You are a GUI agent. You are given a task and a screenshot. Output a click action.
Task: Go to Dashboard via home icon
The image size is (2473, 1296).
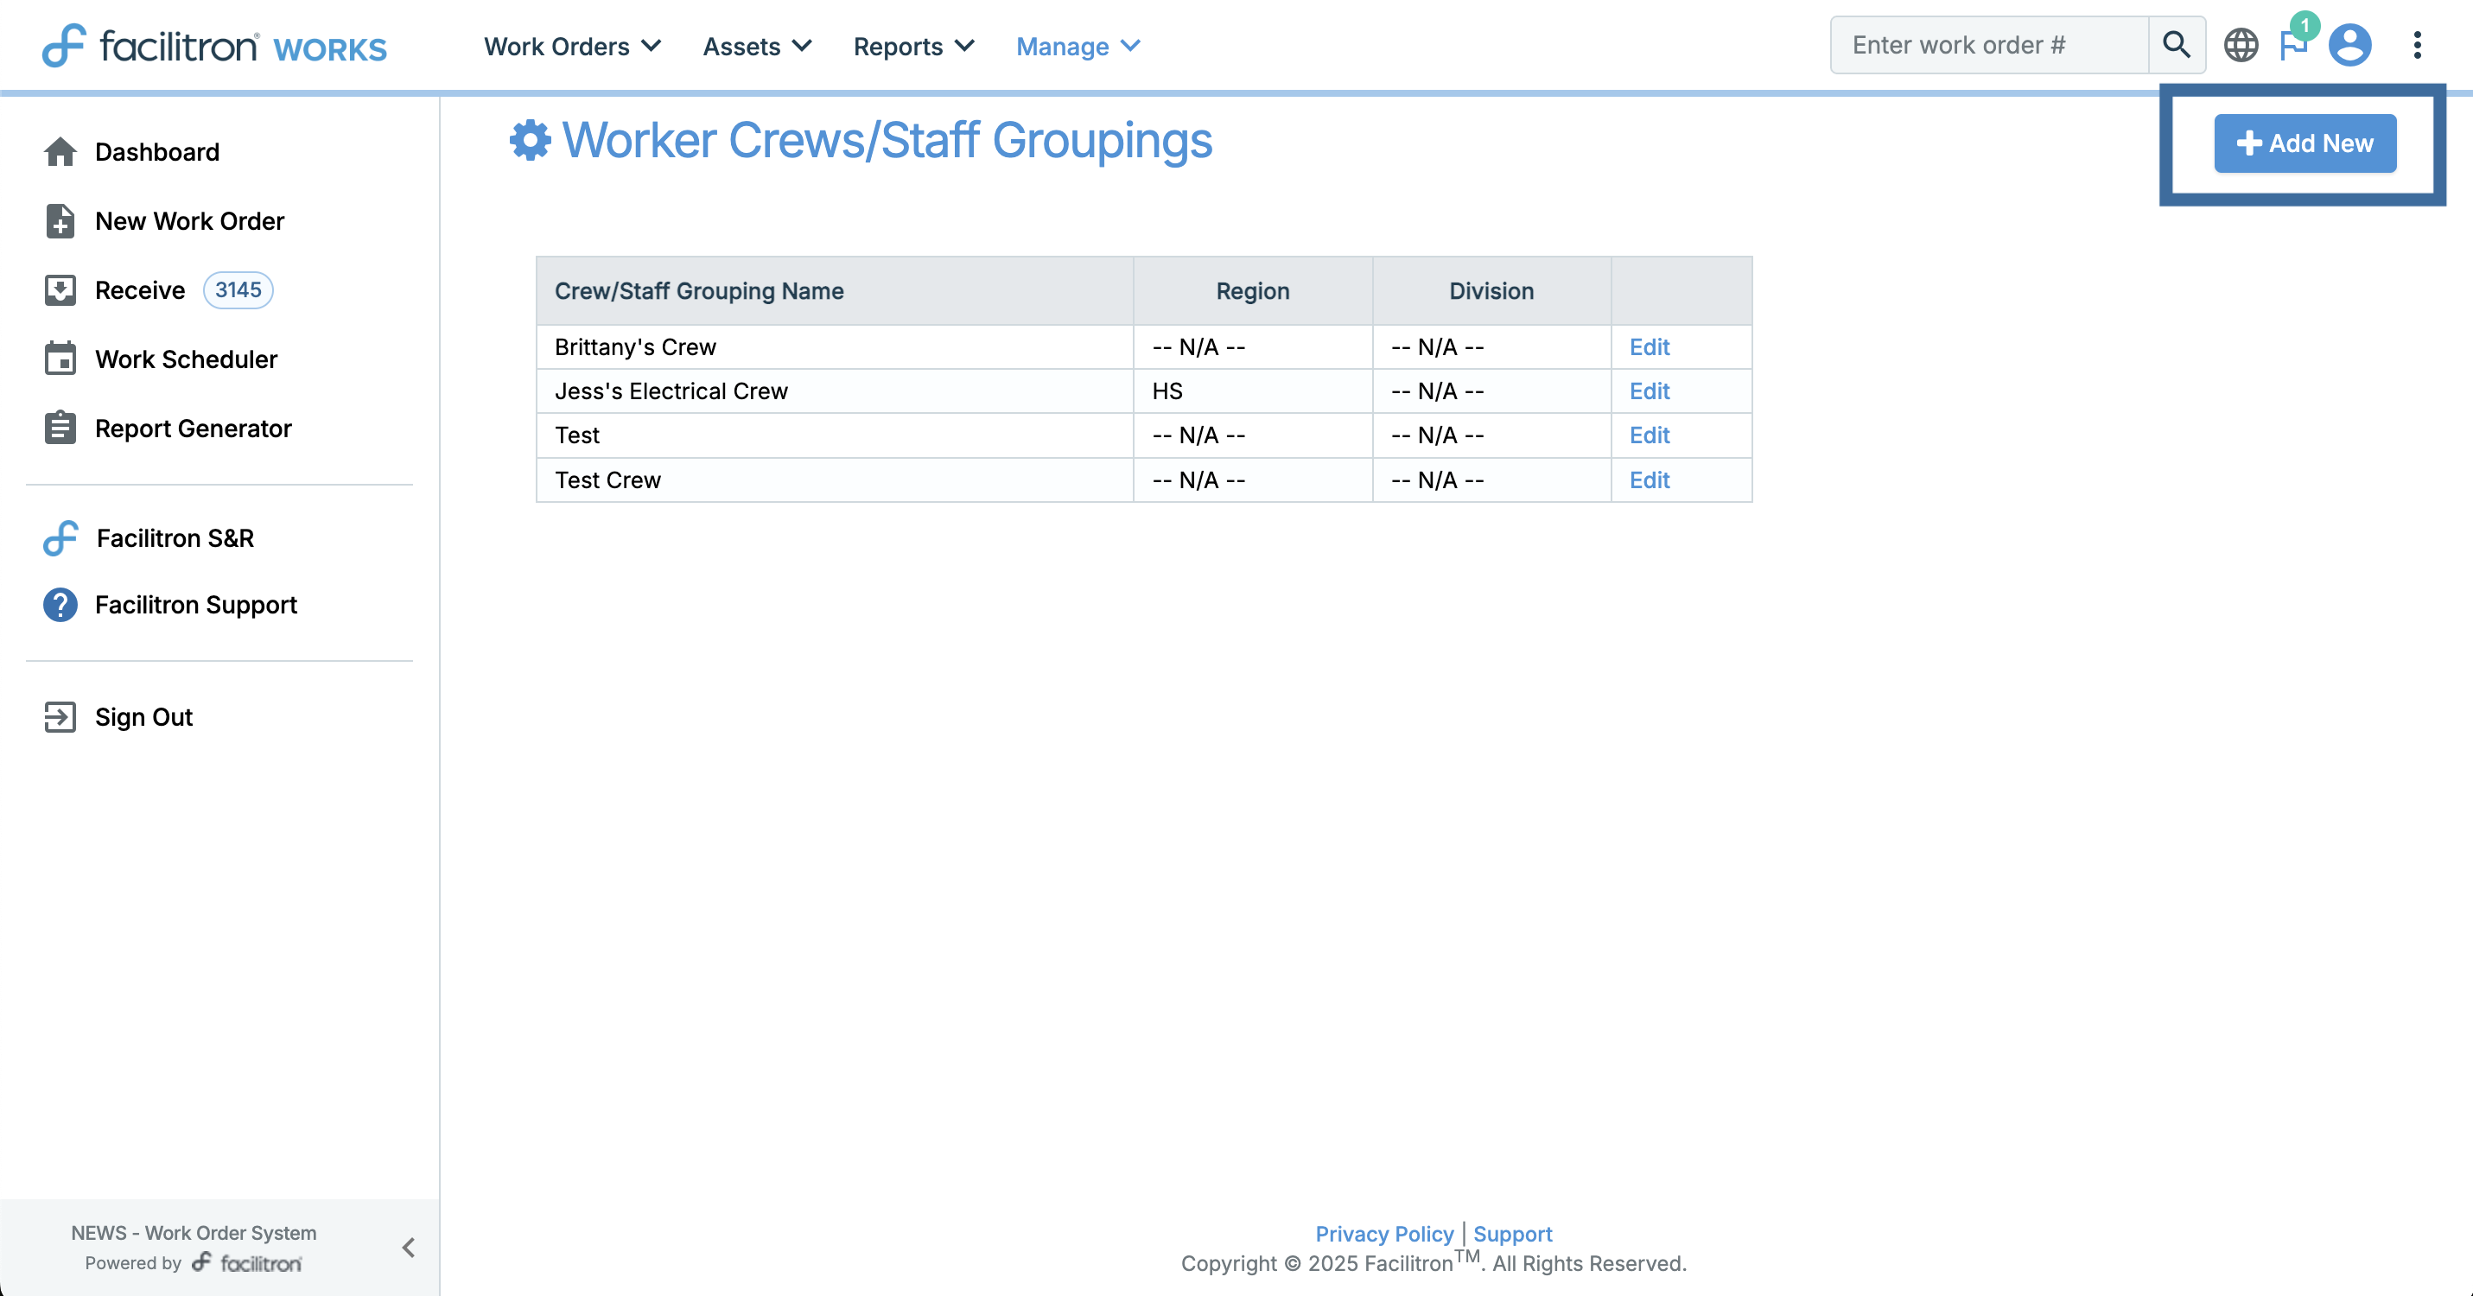coord(60,152)
